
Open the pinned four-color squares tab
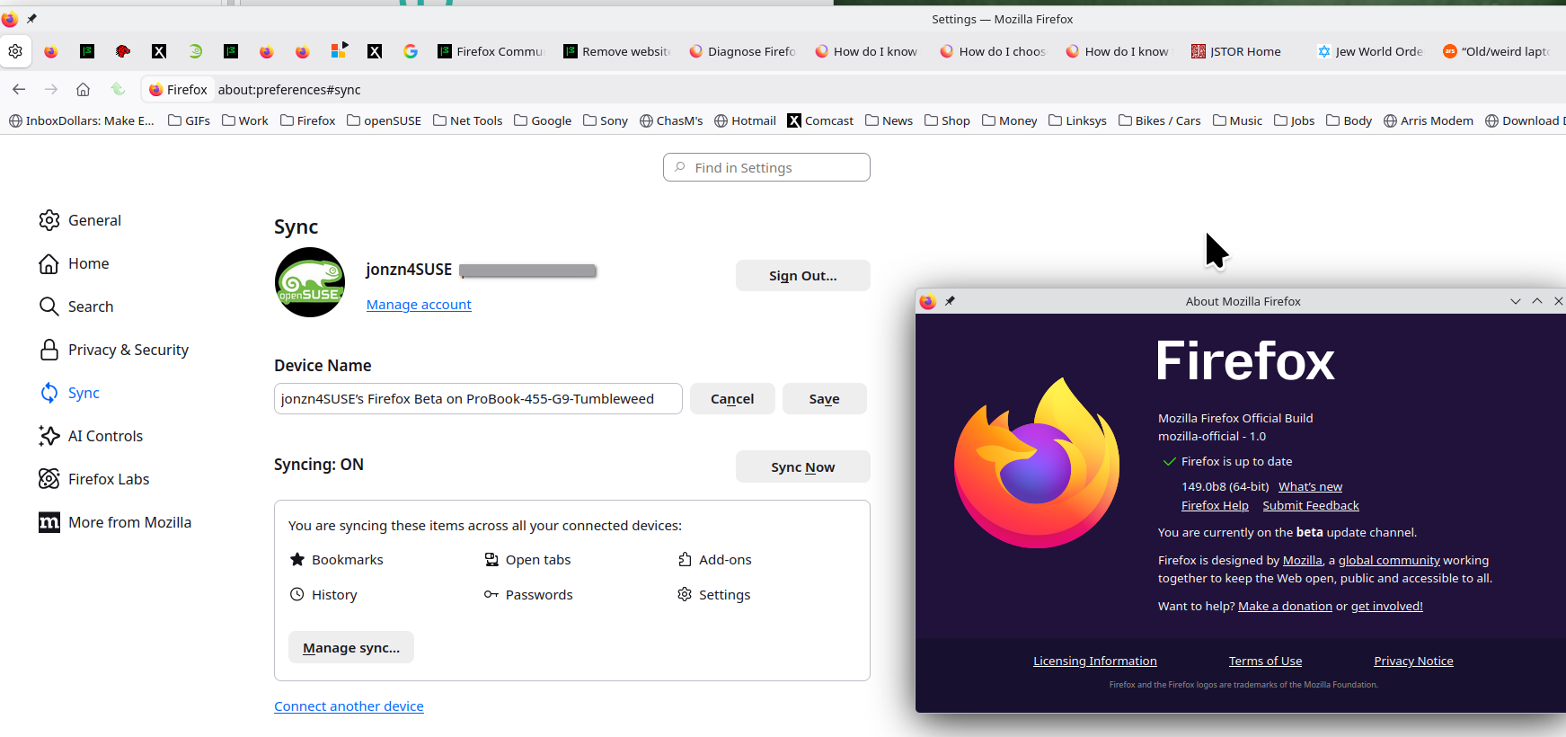pyautogui.click(x=339, y=51)
